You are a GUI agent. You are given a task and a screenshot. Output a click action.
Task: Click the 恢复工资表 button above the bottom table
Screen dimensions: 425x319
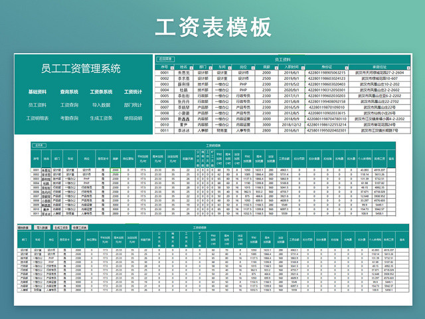tap(80, 227)
